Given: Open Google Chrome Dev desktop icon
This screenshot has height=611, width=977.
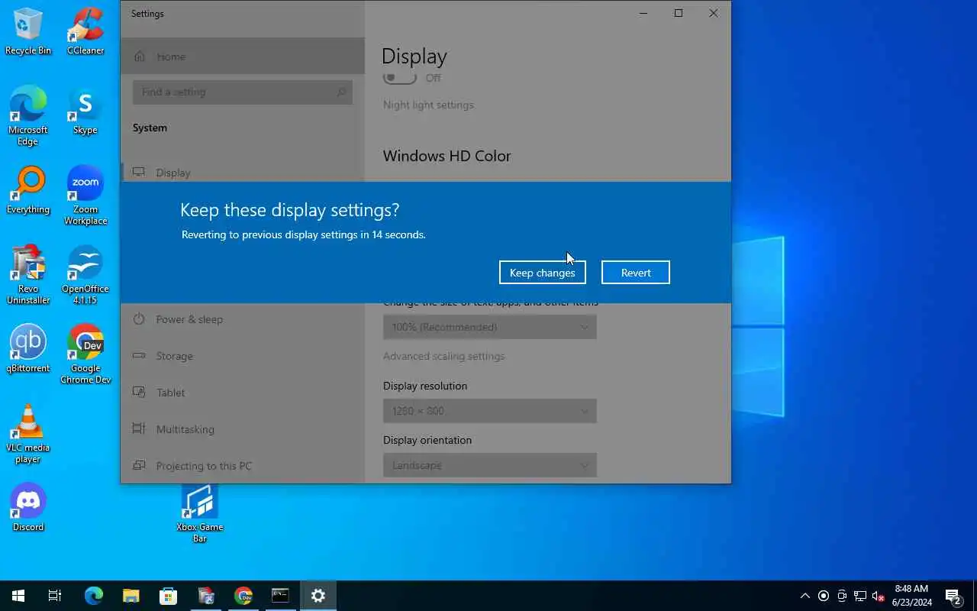Looking at the screenshot, I should coord(85,354).
